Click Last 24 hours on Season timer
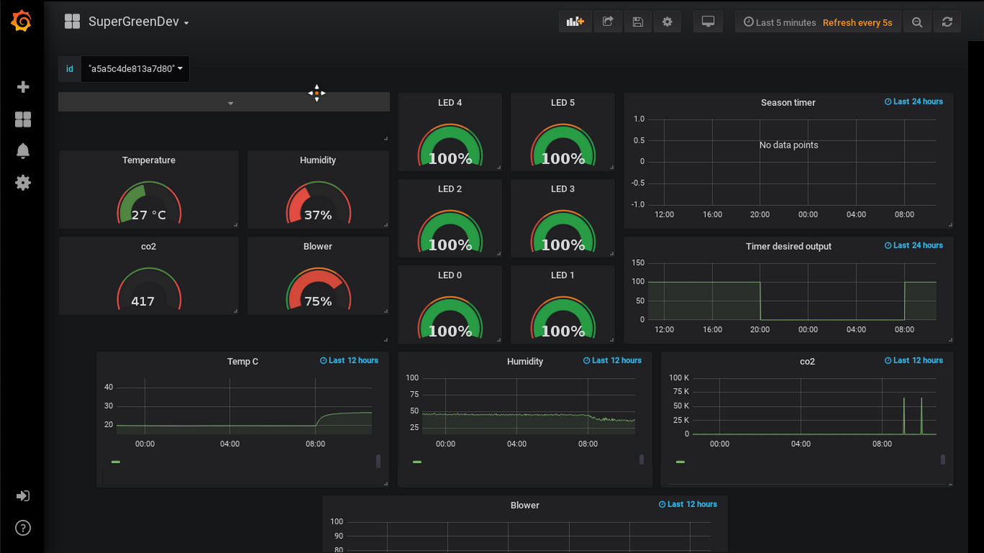Viewport: 984px width, 553px height. click(x=913, y=102)
